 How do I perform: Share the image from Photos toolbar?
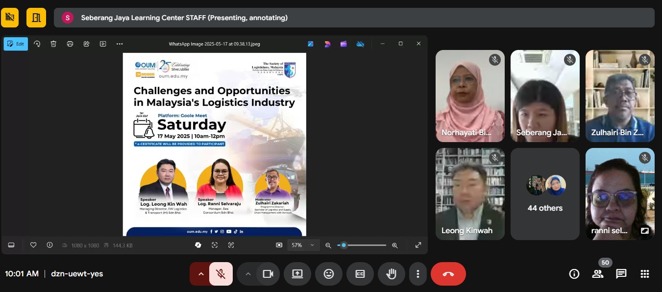[87, 44]
